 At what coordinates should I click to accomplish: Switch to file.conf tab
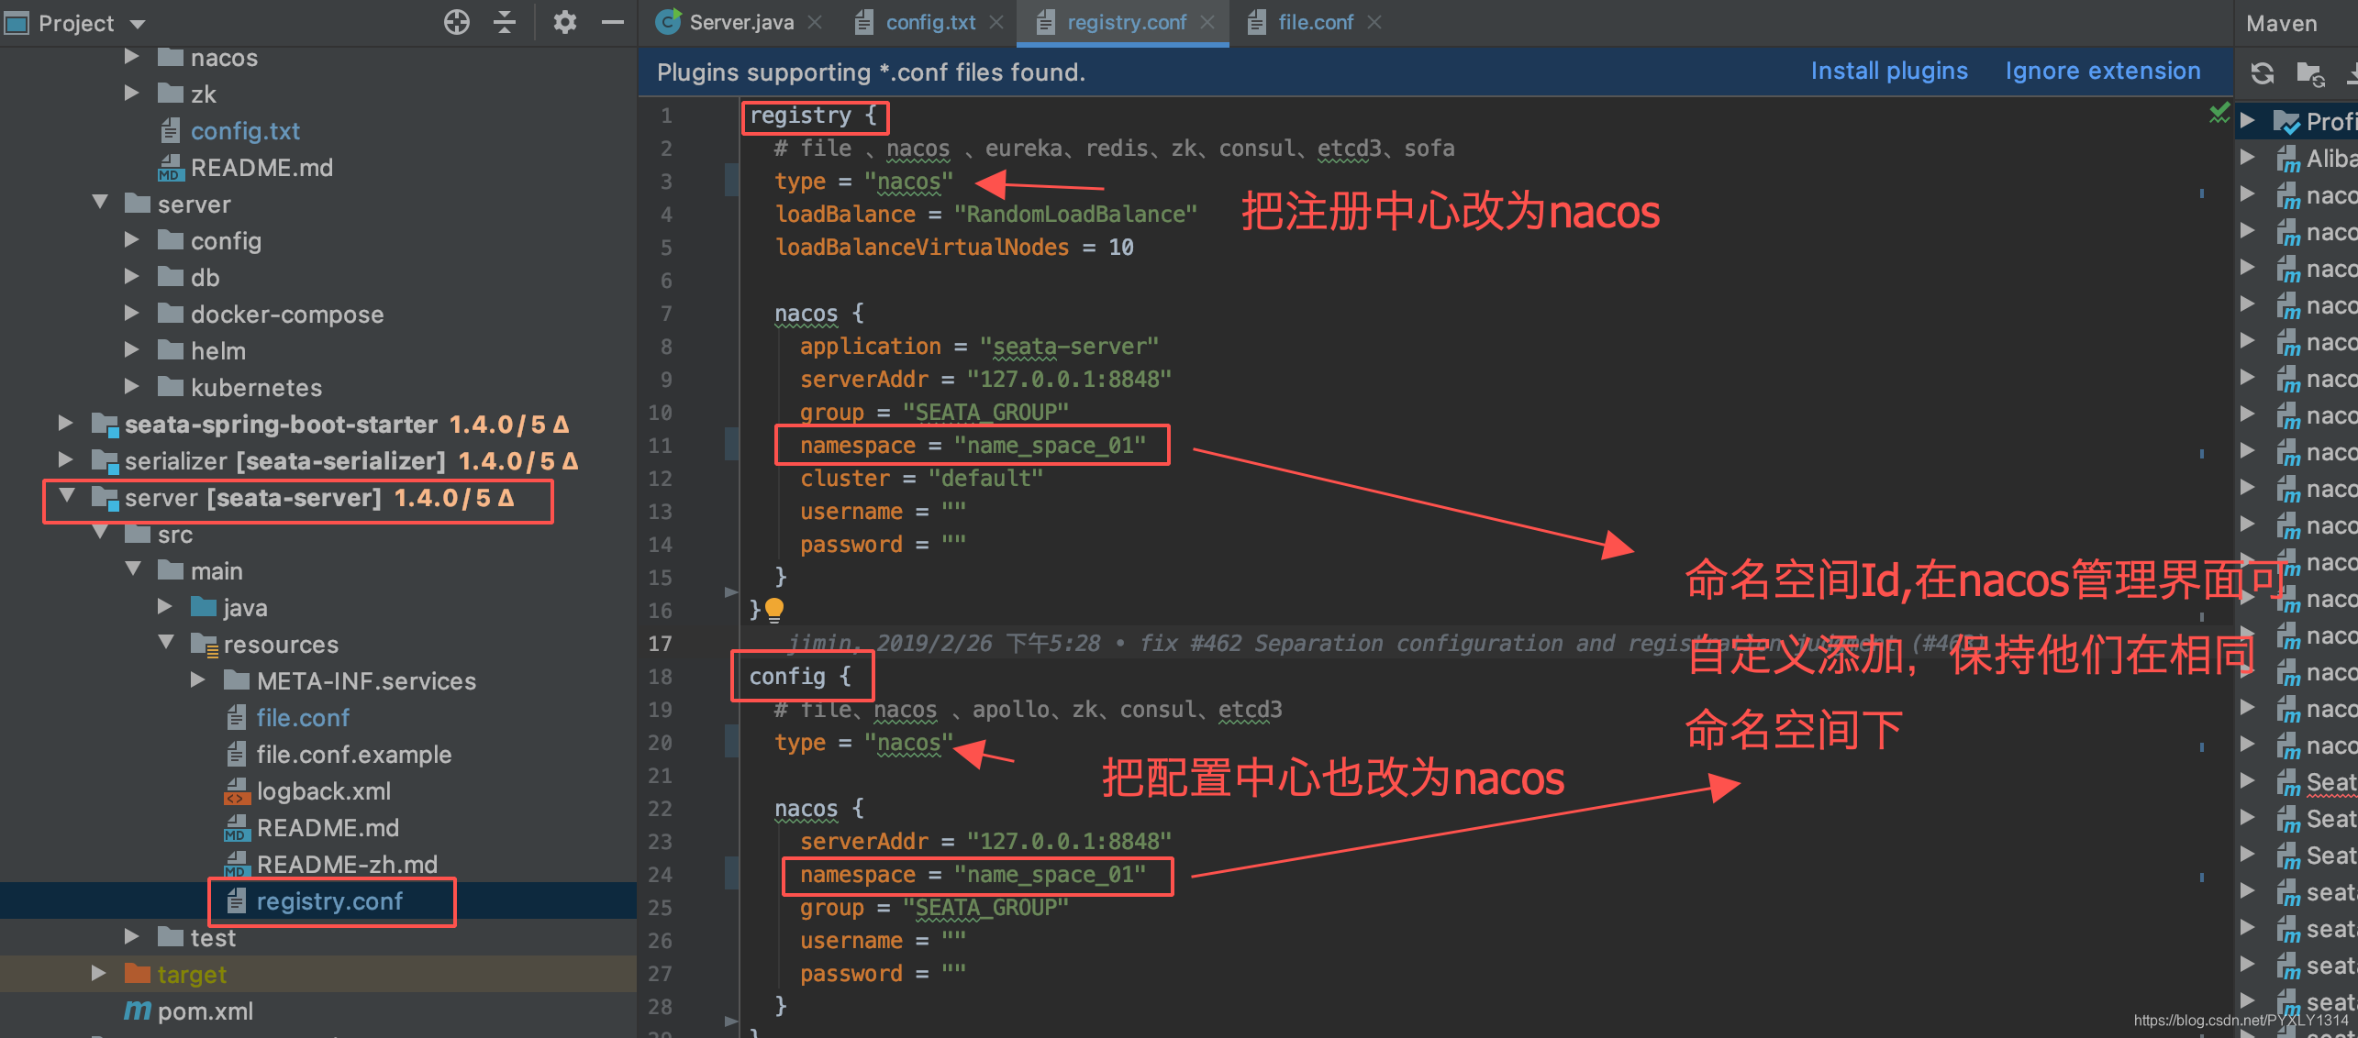[x=1316, y=22]
